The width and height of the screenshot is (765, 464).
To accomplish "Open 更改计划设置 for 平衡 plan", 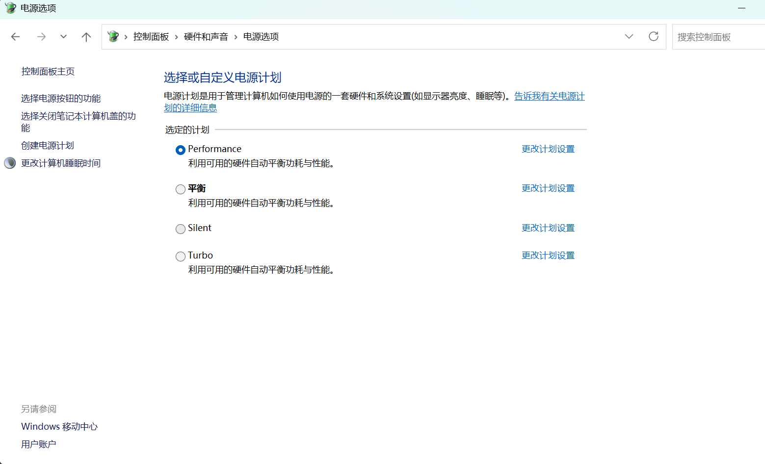I will (x=548, y=188).
